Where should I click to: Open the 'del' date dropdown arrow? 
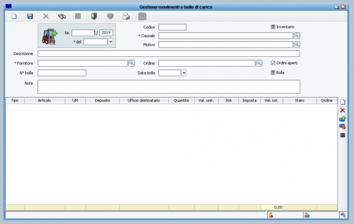tap(111, 42)
